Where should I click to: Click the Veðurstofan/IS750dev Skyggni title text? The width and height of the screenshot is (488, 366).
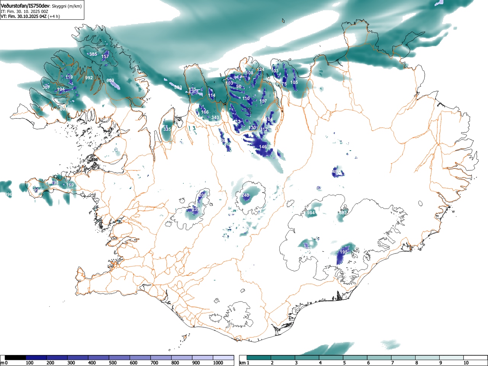click(x=41, y=6)
